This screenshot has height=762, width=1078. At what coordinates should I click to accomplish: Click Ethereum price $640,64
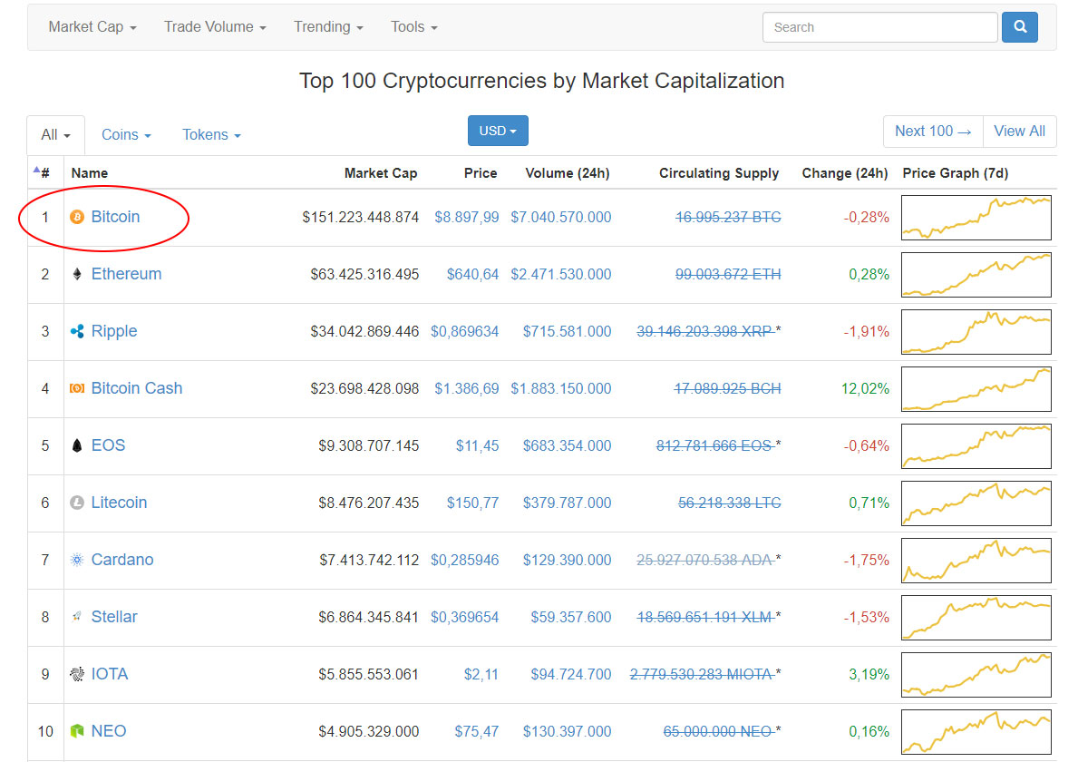point(472,274)
